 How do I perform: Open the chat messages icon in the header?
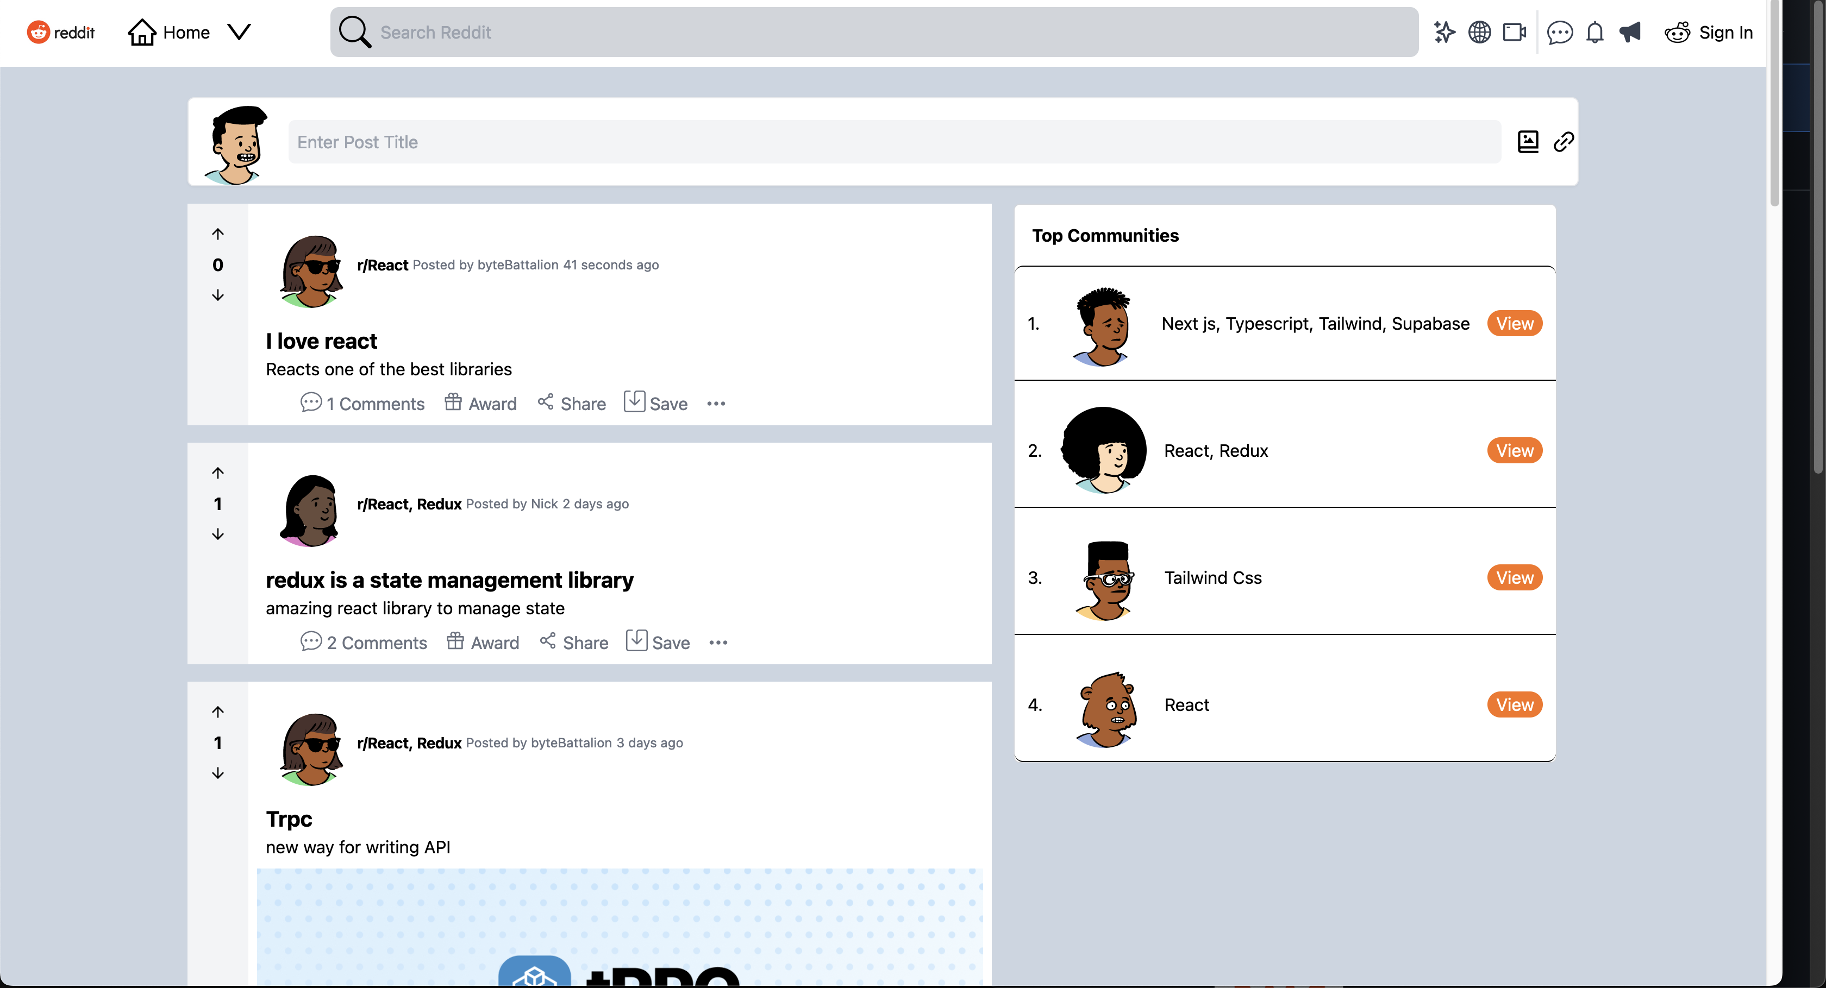(1560, 33)
